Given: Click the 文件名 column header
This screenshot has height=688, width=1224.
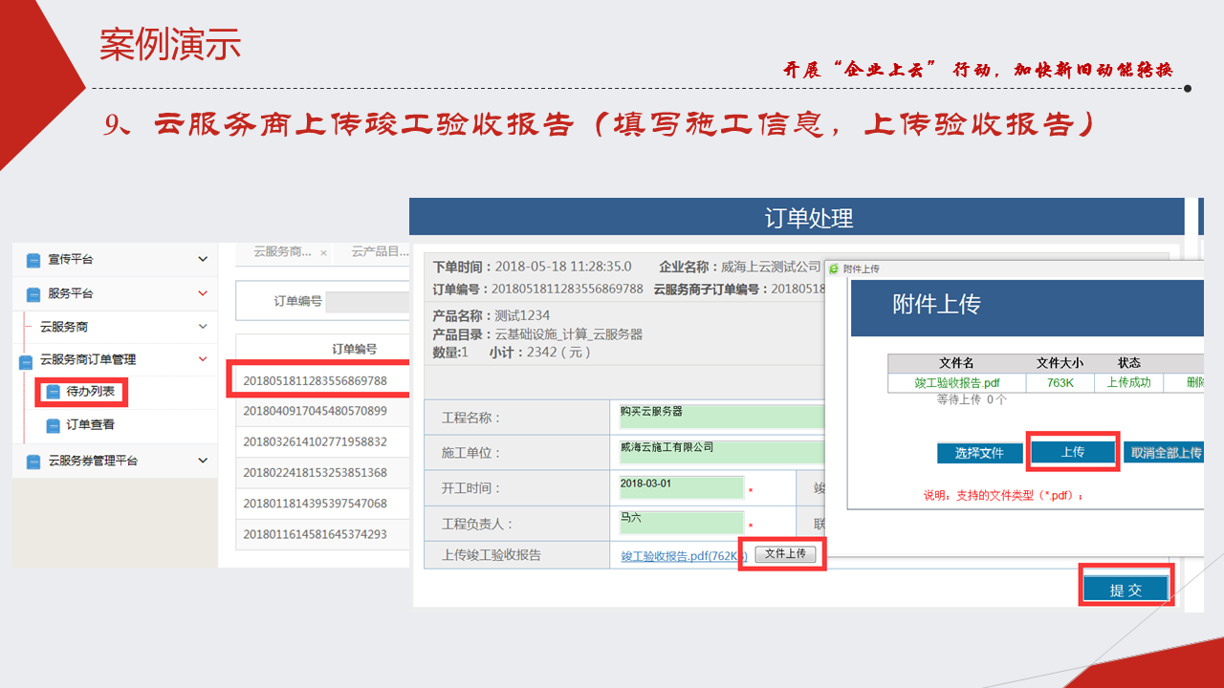Looking at the screenshot, I should point(956,363).
